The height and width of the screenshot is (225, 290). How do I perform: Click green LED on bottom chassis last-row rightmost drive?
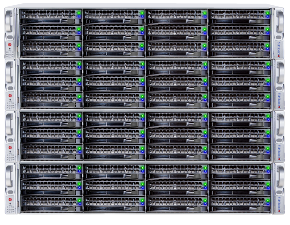pos(268,201)
